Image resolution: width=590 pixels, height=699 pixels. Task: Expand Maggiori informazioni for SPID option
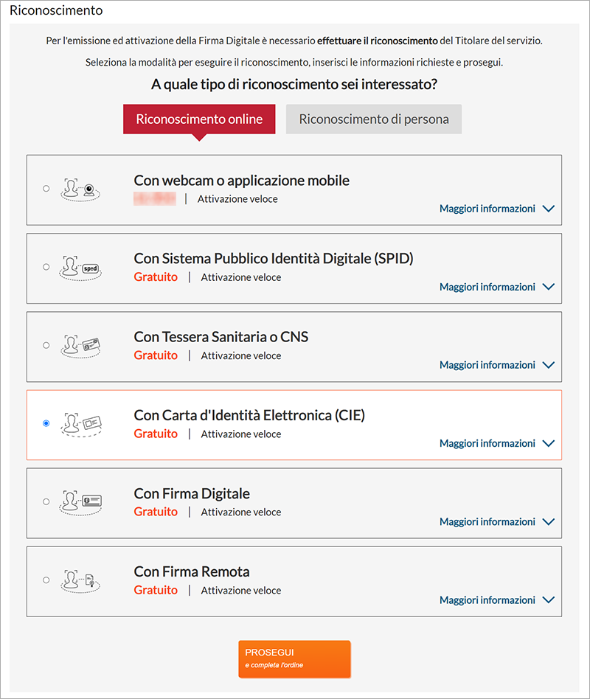(497, 287)
